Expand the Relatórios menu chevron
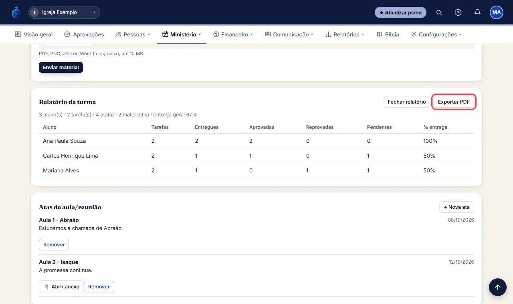Image resolution: width=513 pixels, height=304 pixels. [363, 34]
